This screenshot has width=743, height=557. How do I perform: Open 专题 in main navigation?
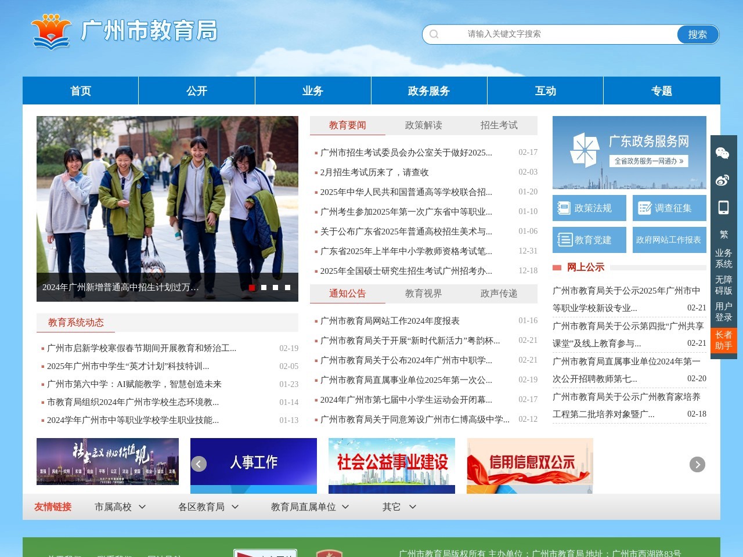(x=662, y=91)
